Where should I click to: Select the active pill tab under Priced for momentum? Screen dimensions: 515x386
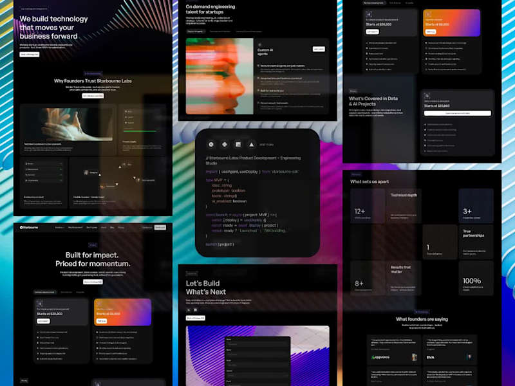(45, 292)
